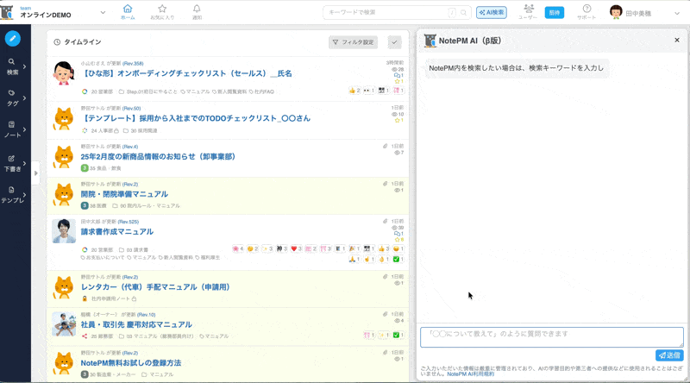The height and width of the screenshot is (383, 690).
Task: Open the ノート notes sidebar icon
Action: click(x=12, y=129)
